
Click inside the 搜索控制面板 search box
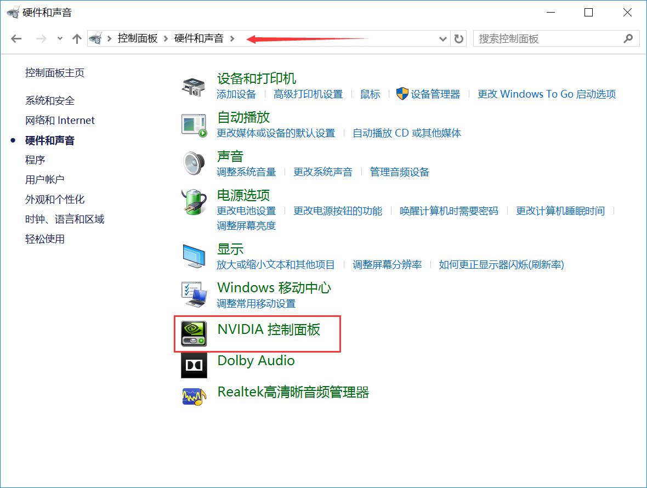(x=548, y=38)
